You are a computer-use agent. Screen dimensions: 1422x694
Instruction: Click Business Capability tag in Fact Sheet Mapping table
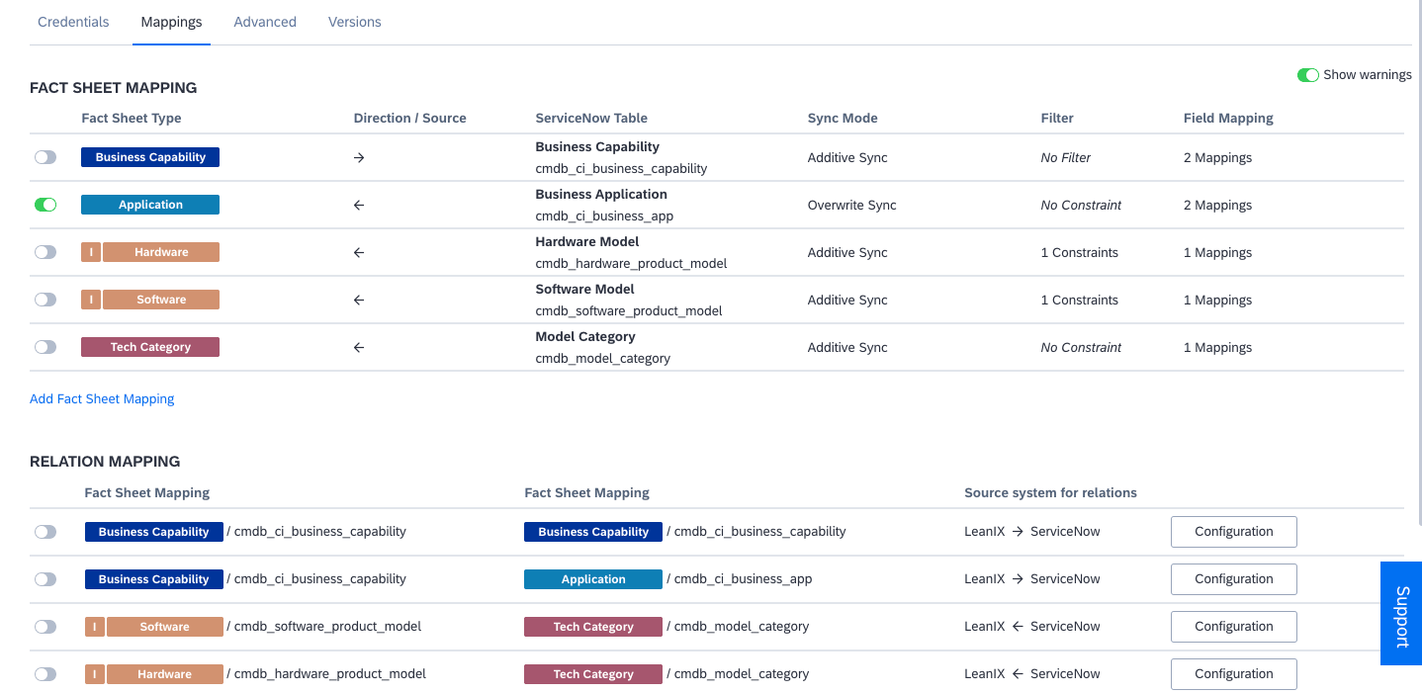pyautogui.click(x=150, y=157)
